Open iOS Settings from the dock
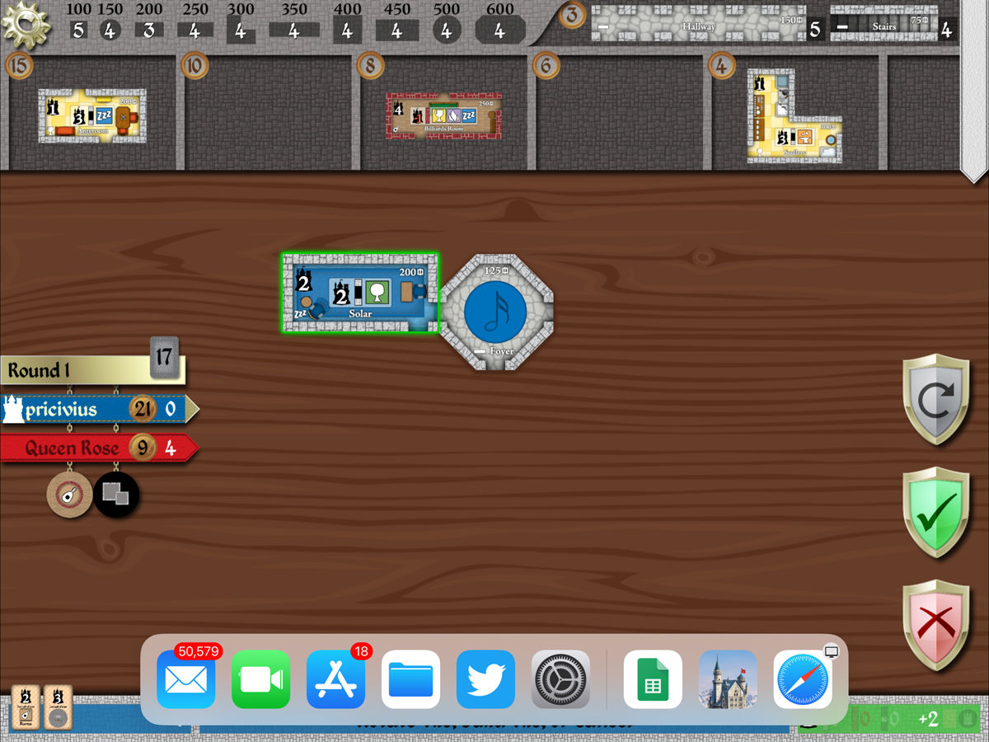 coord(561,679)
